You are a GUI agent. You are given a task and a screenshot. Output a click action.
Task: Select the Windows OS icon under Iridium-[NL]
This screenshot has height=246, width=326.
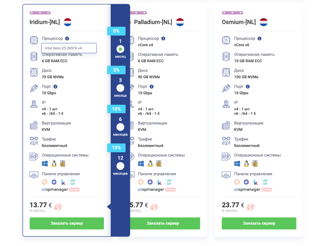coord(45,163)
